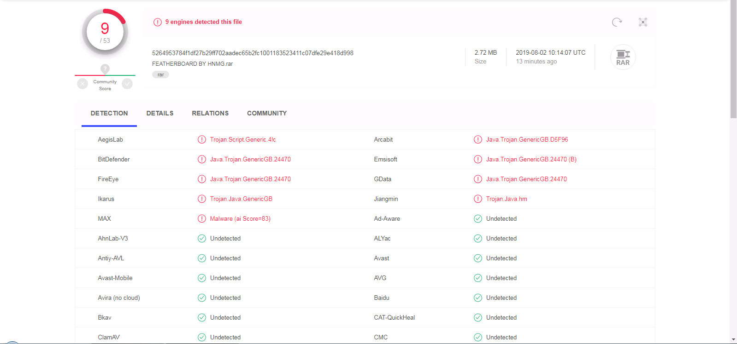Click the RAR file type icon
The image size is (737, 344).
tap(623, 57)
